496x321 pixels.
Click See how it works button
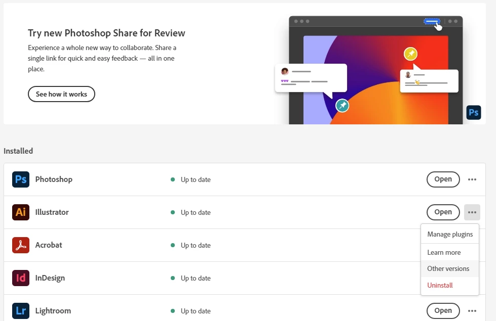tap(61, 94)
